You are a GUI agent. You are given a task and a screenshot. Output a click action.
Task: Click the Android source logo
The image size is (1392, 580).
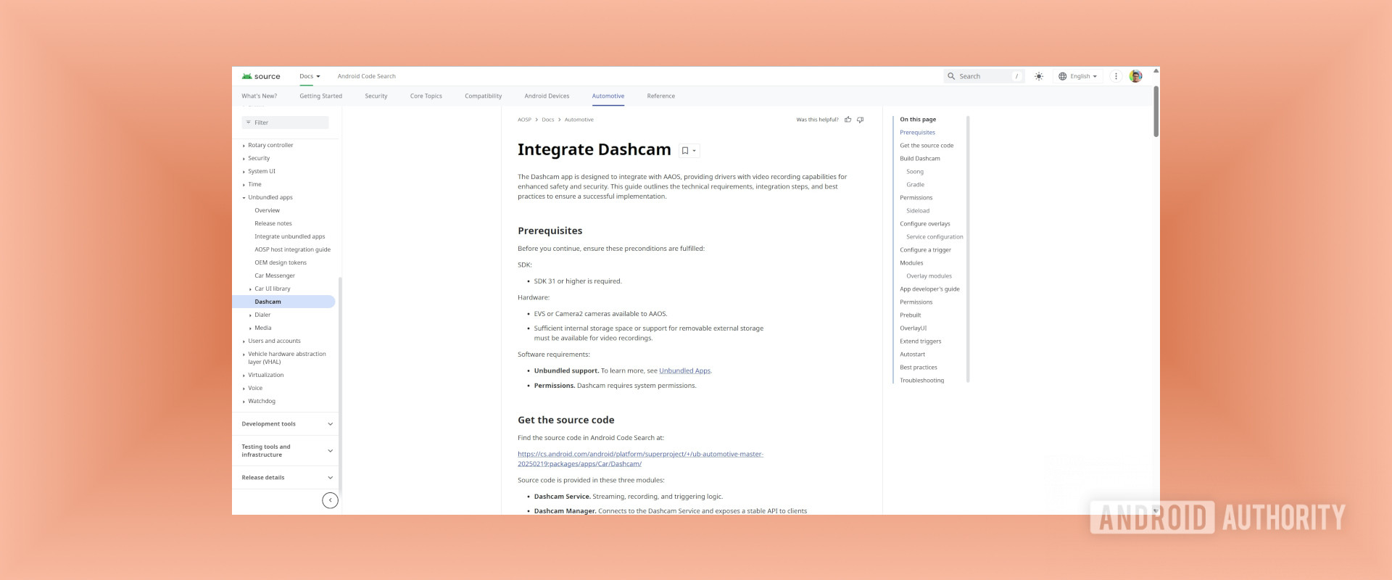point(261,76)
